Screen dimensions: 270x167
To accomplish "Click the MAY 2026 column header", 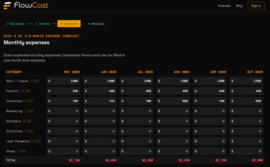I will pos(72,72).
